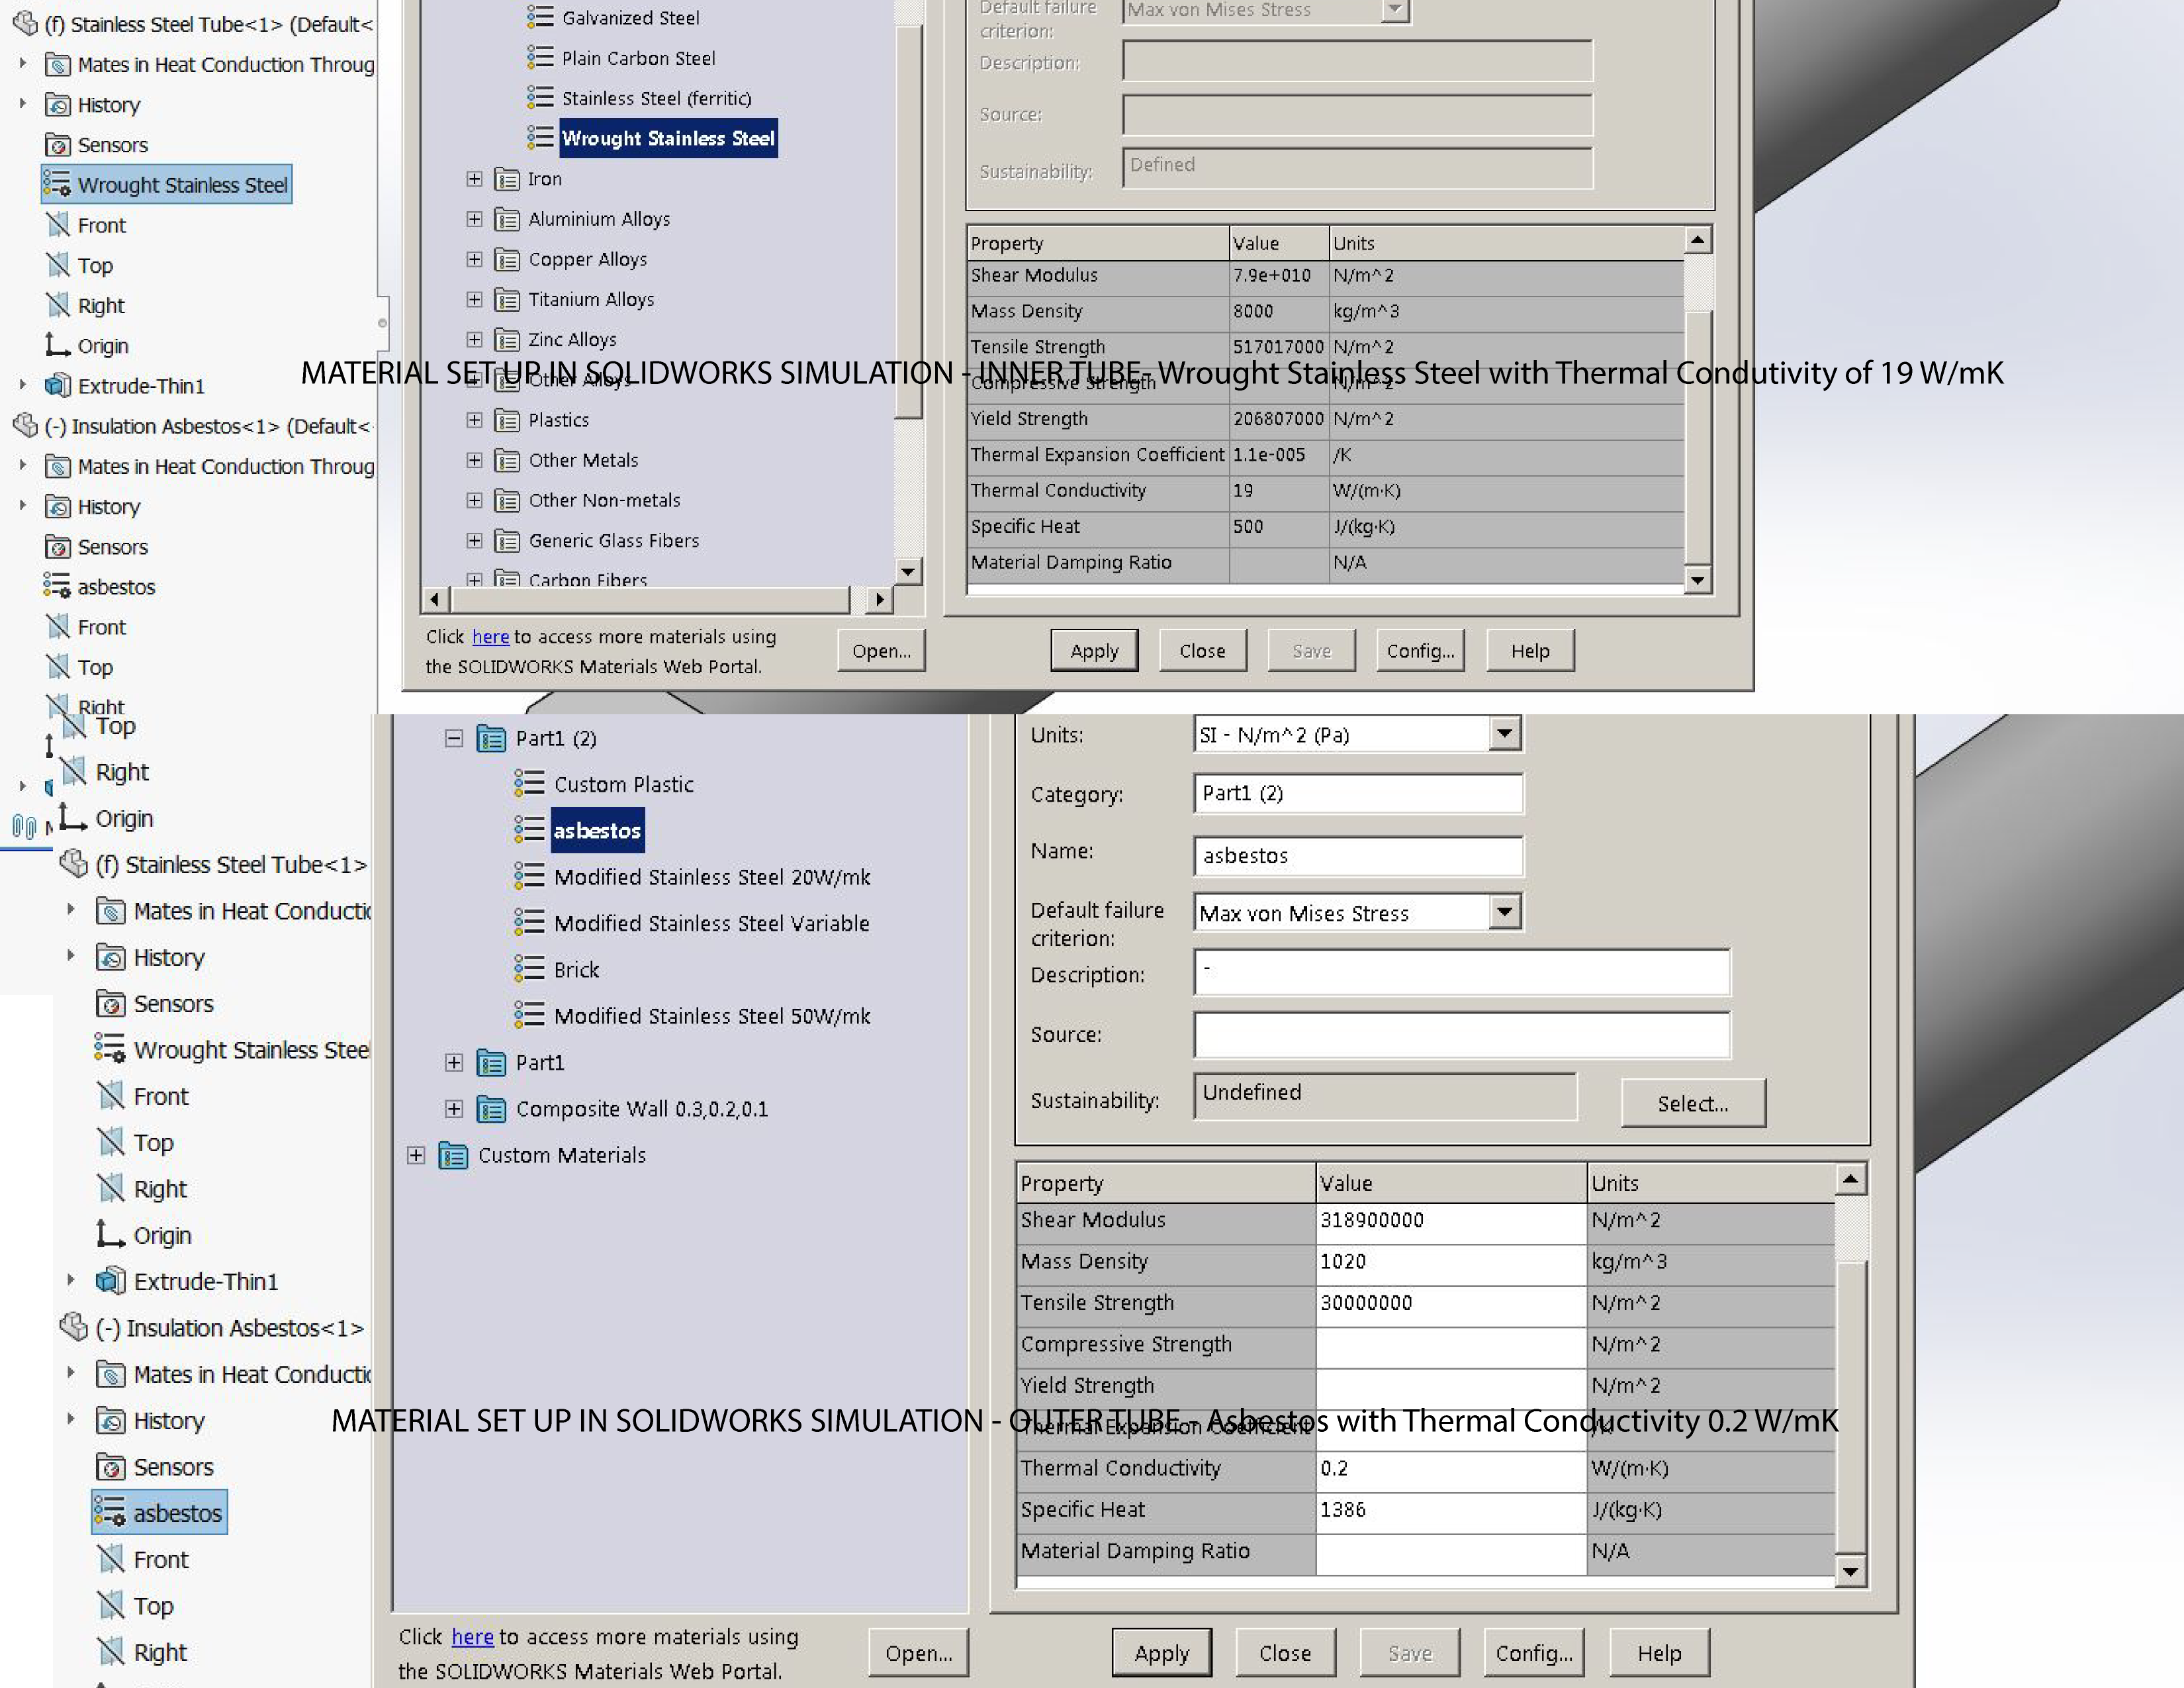Viewport: 2184px width, 1688px height.
Task: Click the Modified Stainless Steel 20W/mk icon
Action: pyautogui.click(x=529, y=876)
